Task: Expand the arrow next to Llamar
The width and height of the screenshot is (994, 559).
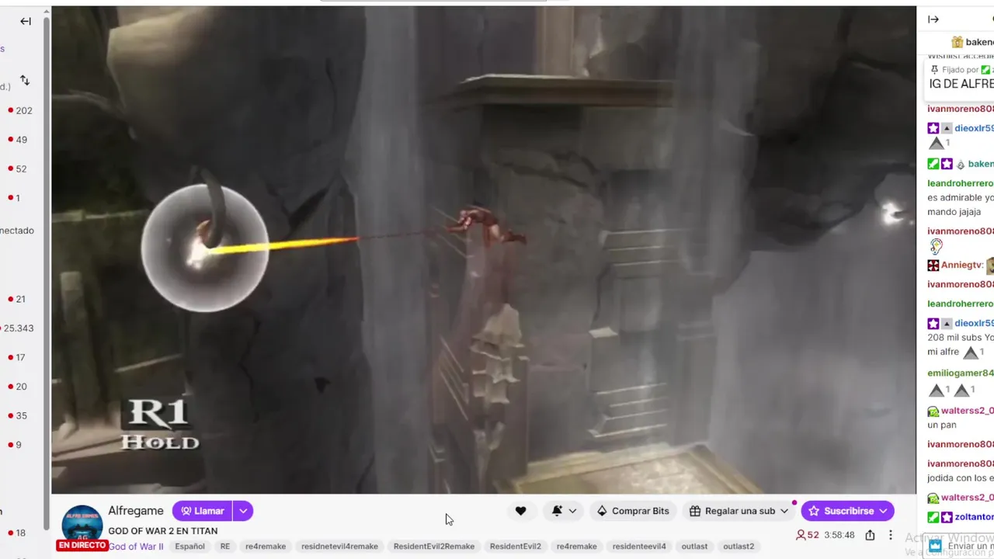Action: point(243,511)
